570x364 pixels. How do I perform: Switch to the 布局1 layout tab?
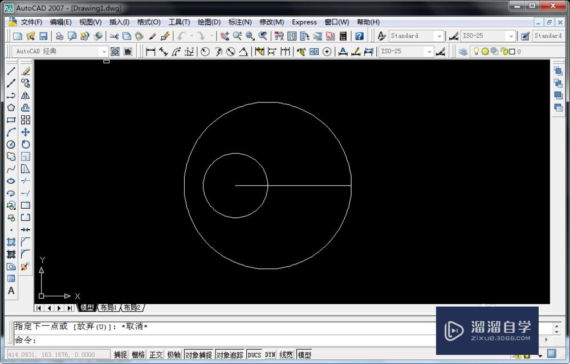[108, 308]
